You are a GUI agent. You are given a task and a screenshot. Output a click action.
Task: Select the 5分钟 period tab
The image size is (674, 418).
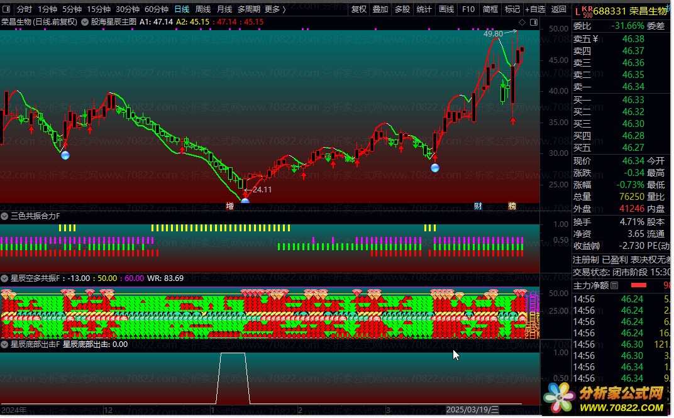coord(72,9)
